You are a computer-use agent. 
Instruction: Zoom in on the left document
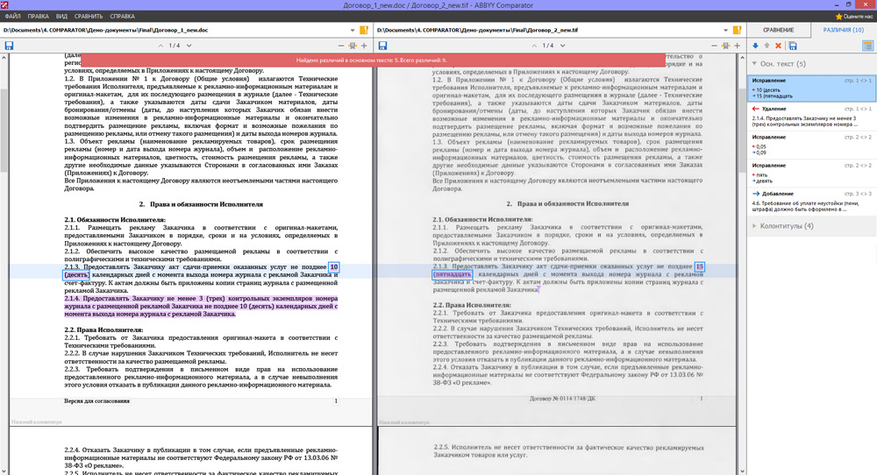(364, 46)
